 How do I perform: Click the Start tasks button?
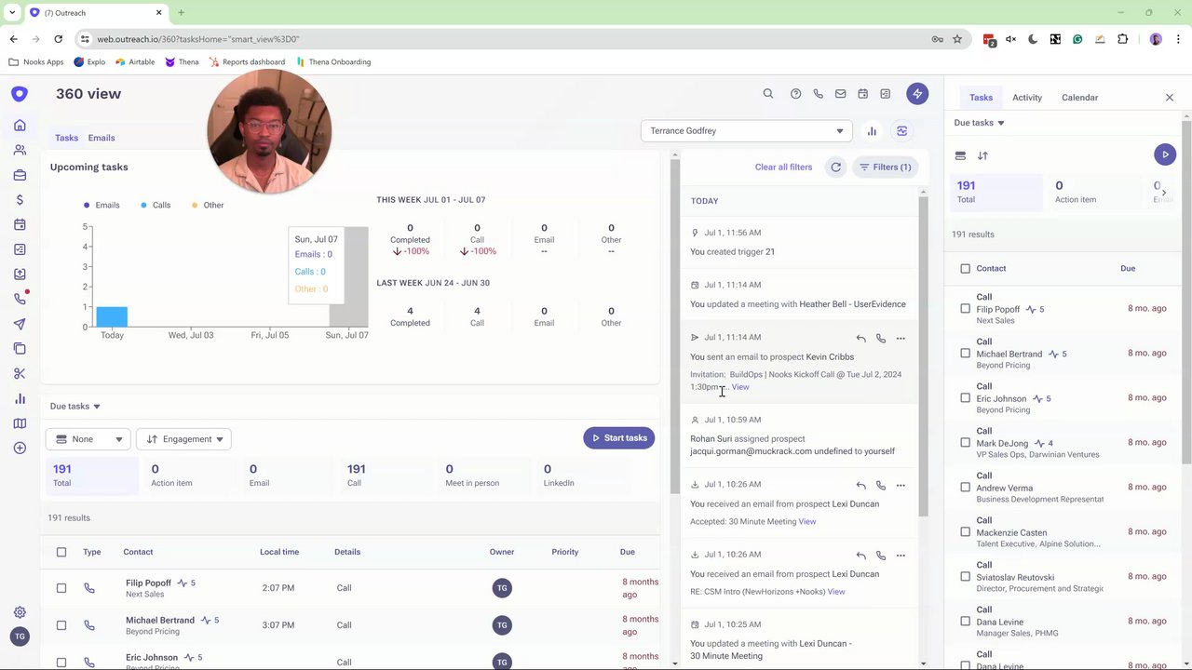pyautogui.click(x=619, y=438)
